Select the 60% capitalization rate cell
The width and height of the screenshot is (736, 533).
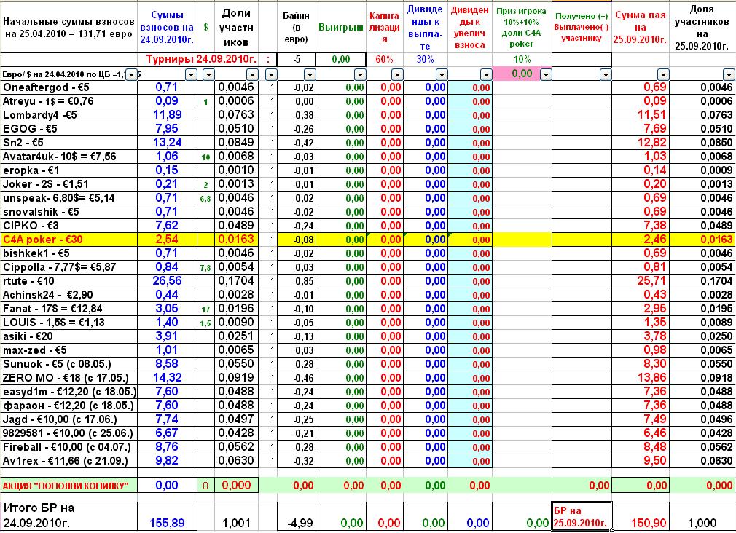[x=385, y=60]
